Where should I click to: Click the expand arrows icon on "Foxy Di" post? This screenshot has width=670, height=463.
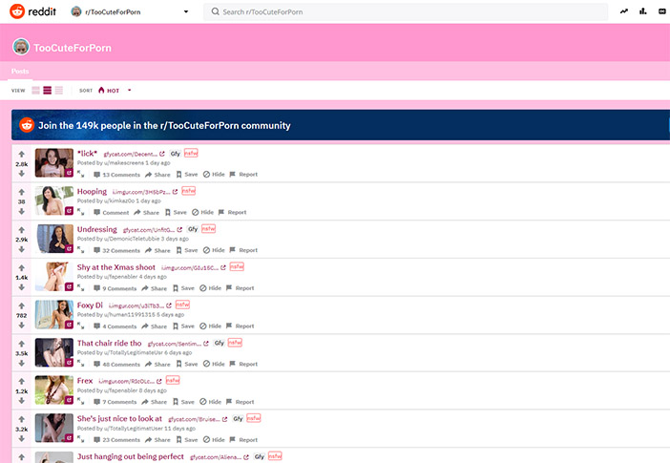81,326
